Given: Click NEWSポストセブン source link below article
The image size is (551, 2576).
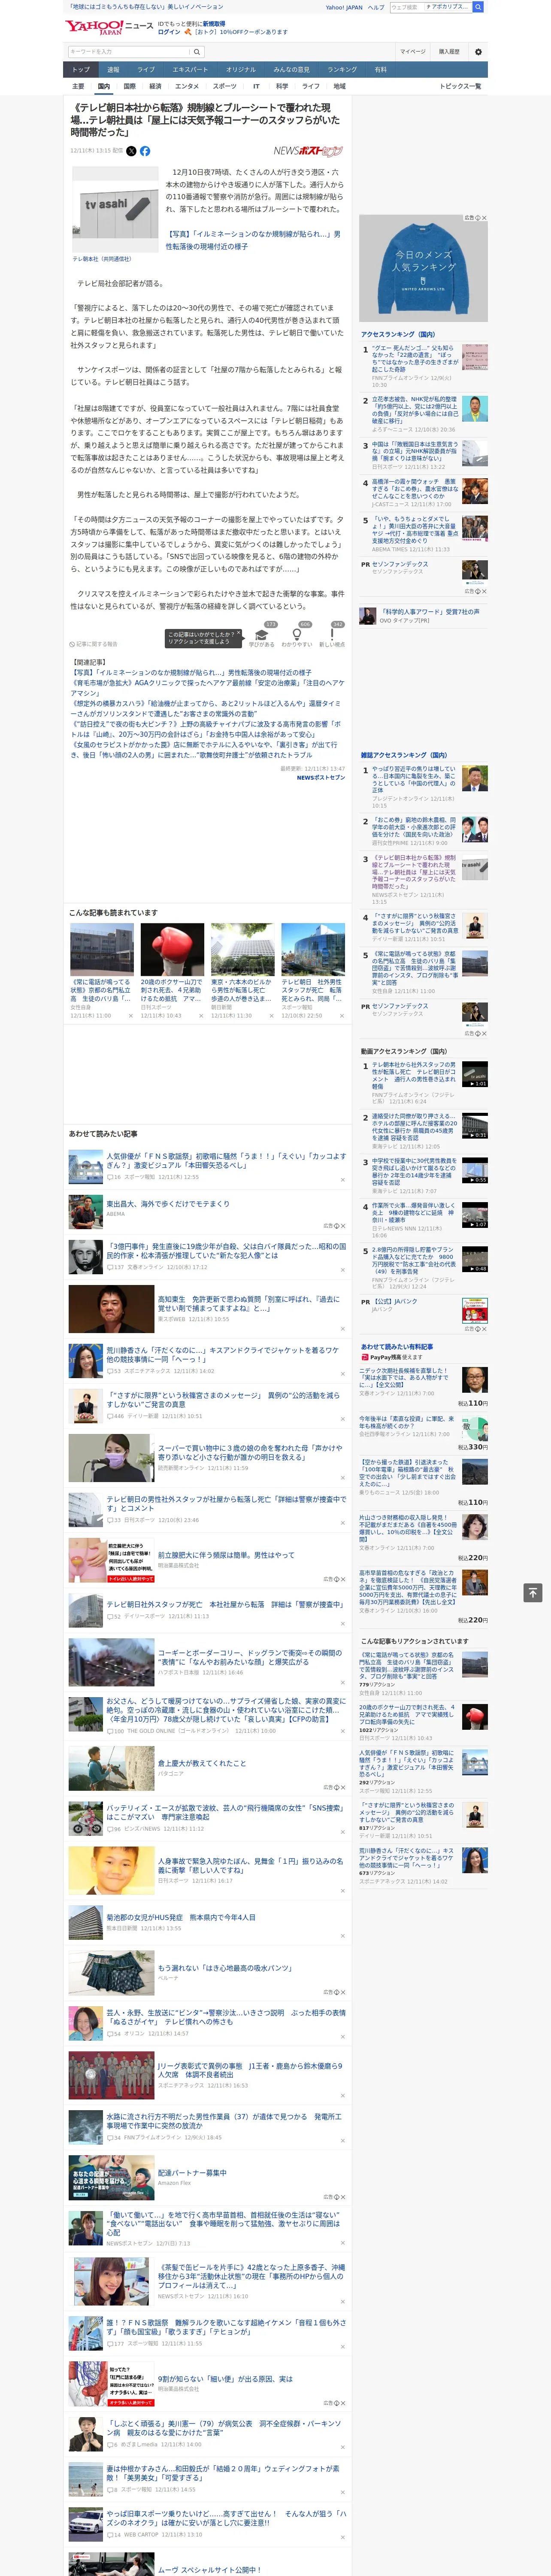Looking at the screenshot, I should coord(320,777).
